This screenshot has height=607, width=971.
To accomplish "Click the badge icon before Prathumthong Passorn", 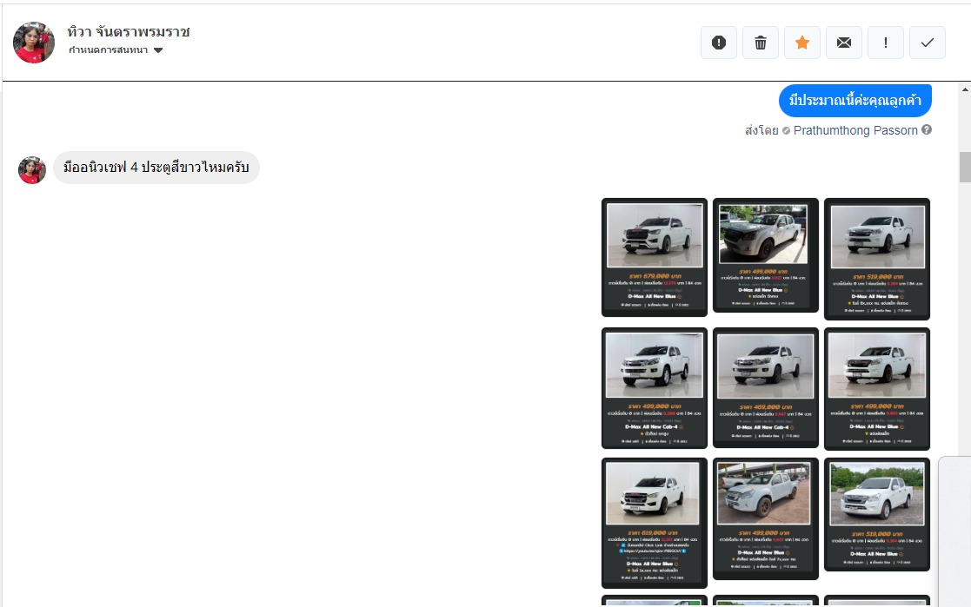I will 786,130.
